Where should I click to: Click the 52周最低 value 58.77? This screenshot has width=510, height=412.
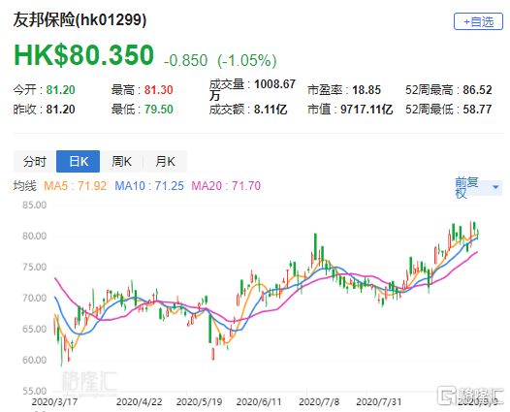(477, 110)
